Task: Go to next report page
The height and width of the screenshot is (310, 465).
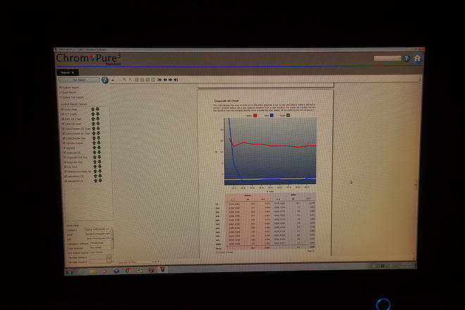Action: click(170, 80)
